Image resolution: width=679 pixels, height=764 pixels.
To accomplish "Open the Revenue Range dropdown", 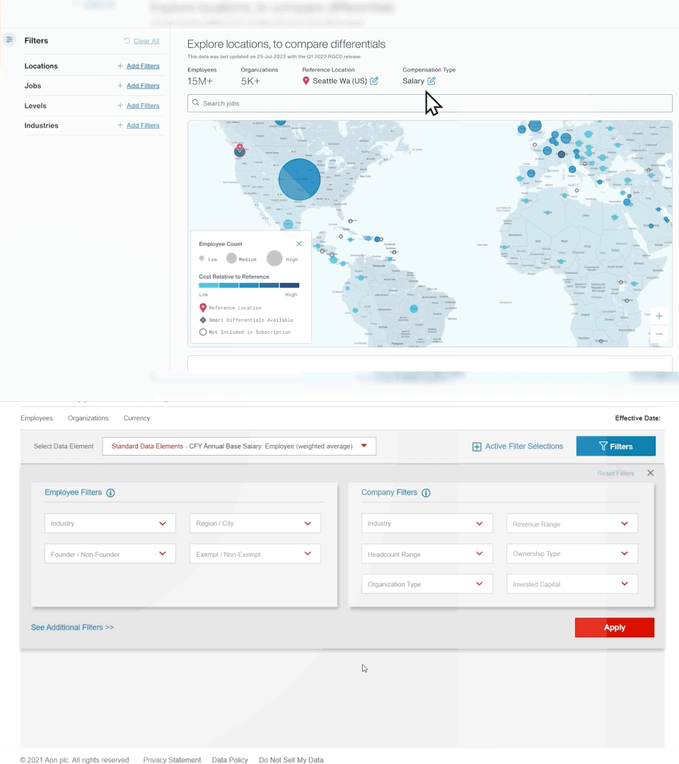I will [571, 524].
